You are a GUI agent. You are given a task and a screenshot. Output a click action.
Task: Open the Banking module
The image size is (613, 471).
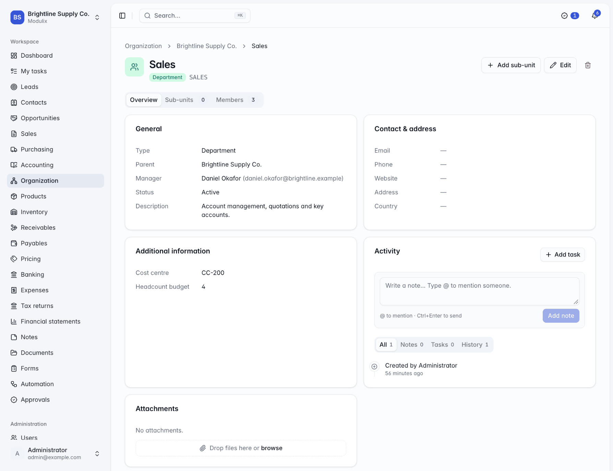tap(55, 274)
